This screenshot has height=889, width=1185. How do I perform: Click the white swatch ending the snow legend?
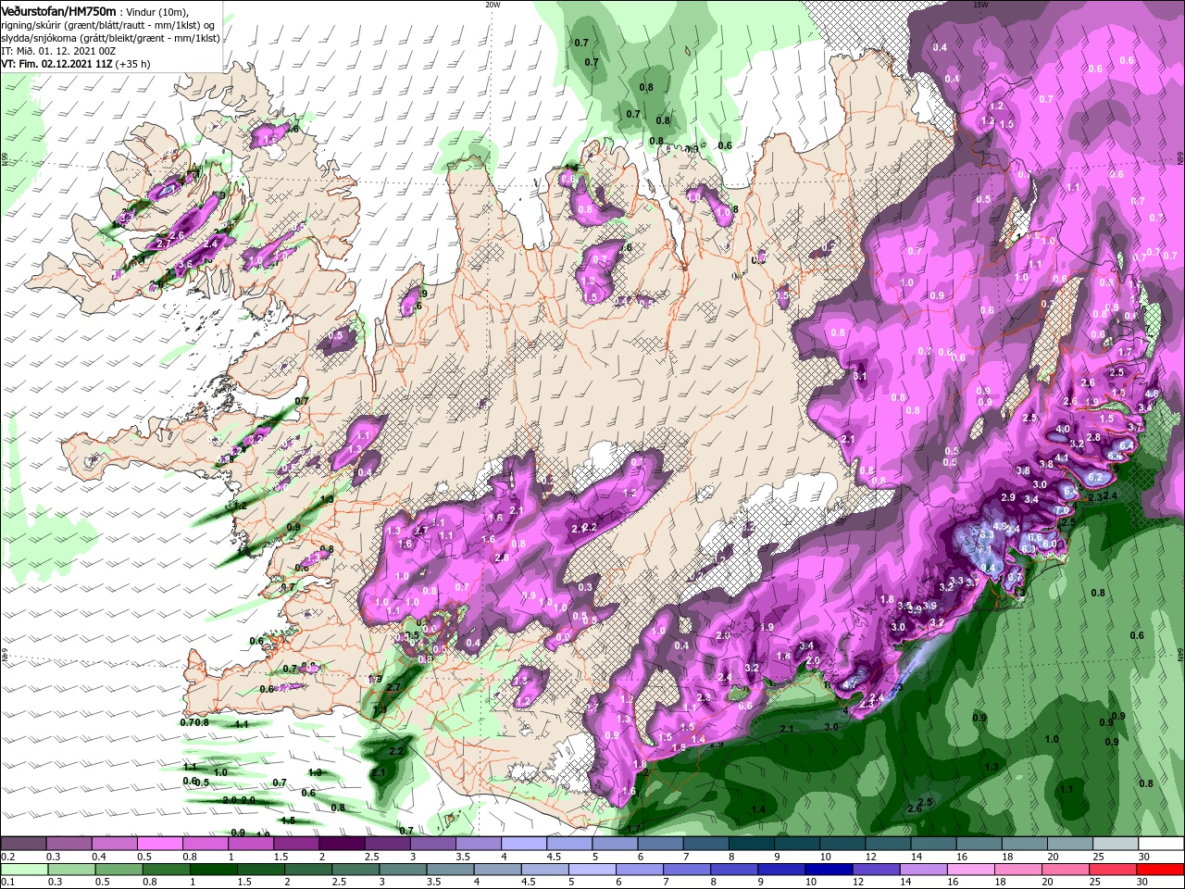pyautogui.click(x=1161, y=843)
